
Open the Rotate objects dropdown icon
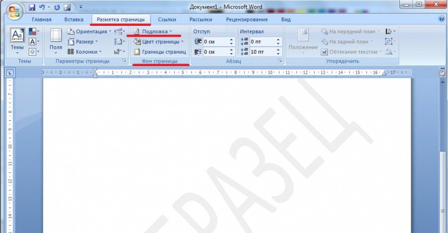tap(390, 52)
